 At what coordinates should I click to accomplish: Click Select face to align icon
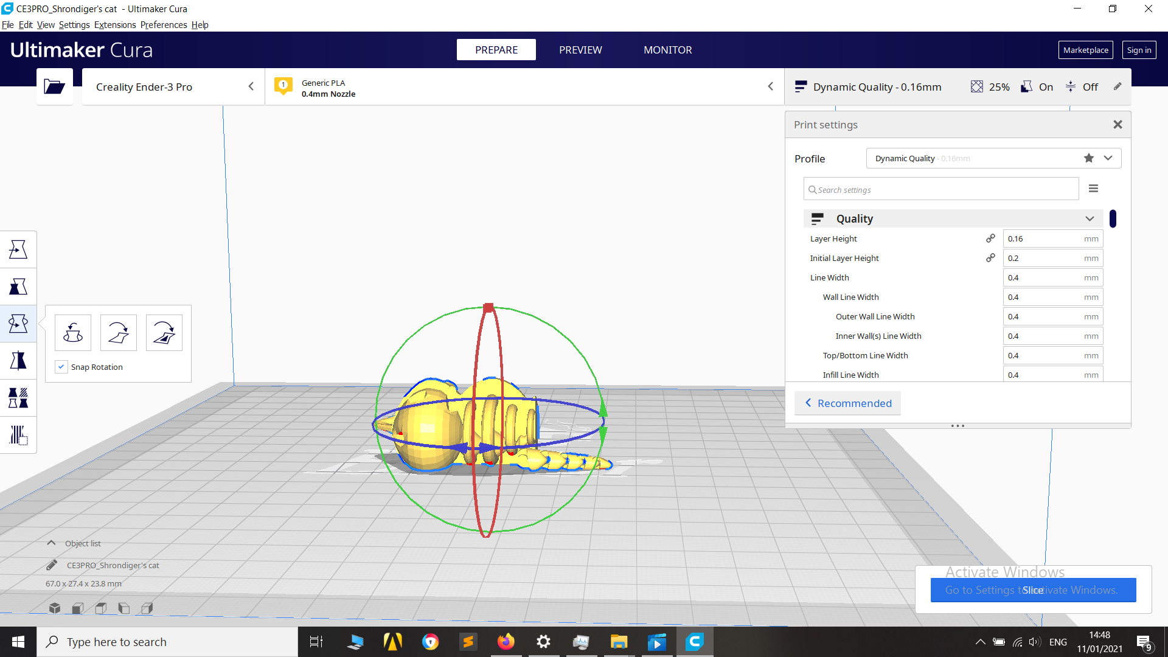(164, 333)
